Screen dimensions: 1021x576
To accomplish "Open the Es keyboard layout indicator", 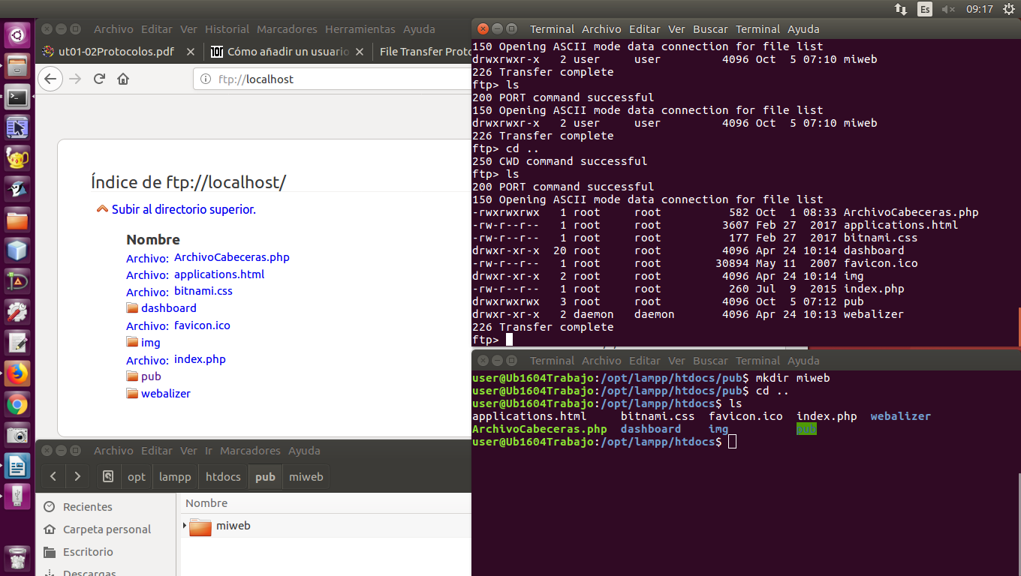I will 925,9.
